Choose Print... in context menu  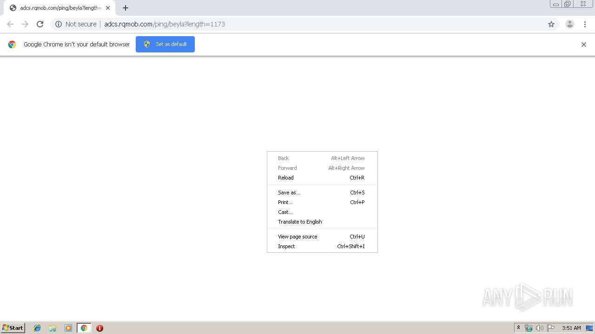coord(322,202)
